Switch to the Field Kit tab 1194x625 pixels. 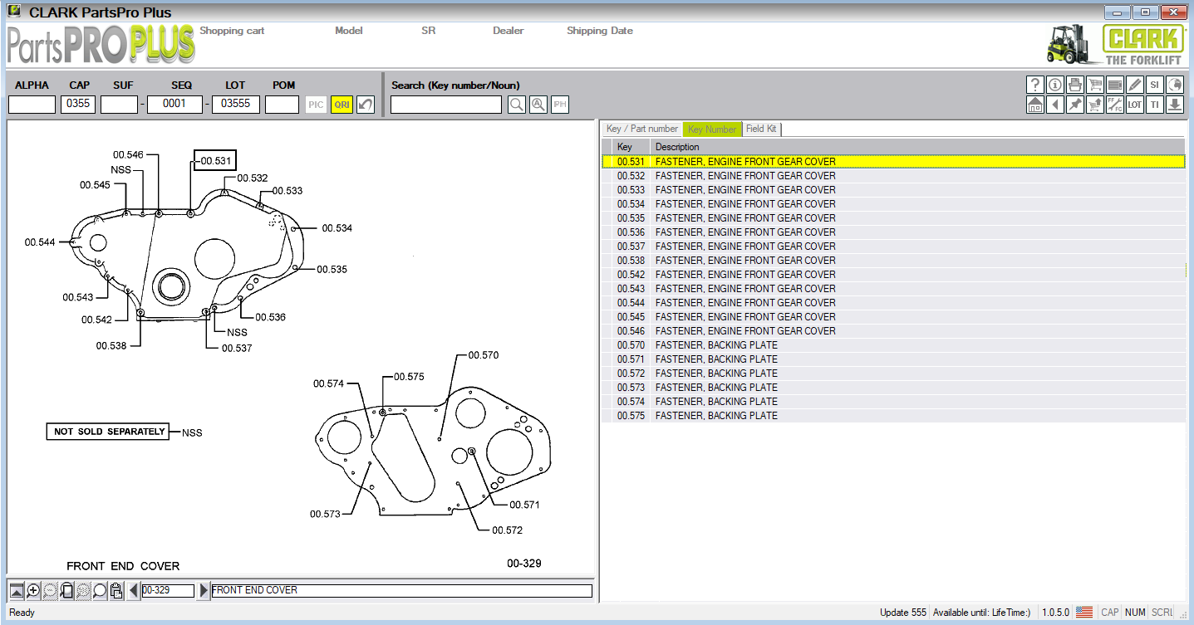(761, 129)
